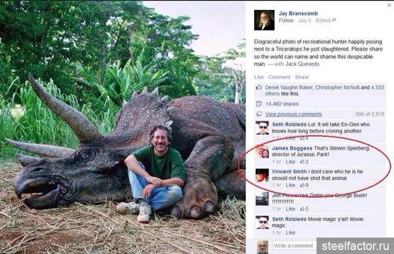Click the Write a comment field
Viewport: 394px width, 254px height.
[x=294, y=245]
